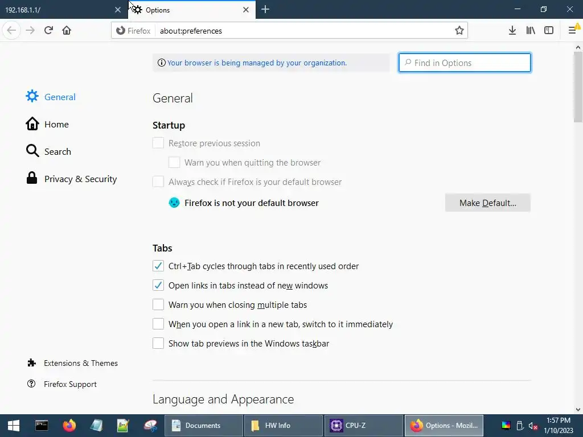Image resolution: width=583 pixels, height=437 pixels.
Task: Click the 'Firefox is not your default browser' text
Action: [252, 203]
